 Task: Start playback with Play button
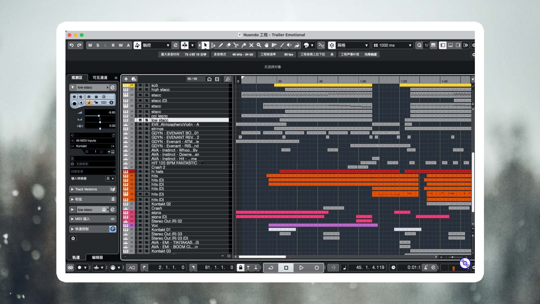(x=301, y=268)
